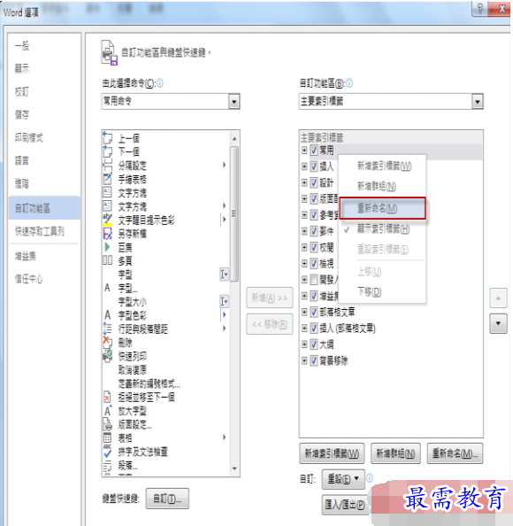
Task: Click the commands list scroll down arrow
Action: coord(234,468)
